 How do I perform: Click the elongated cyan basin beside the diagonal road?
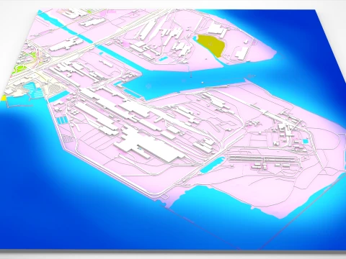(213, 165)
